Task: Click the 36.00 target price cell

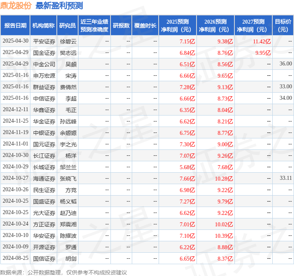Action: 285,64
